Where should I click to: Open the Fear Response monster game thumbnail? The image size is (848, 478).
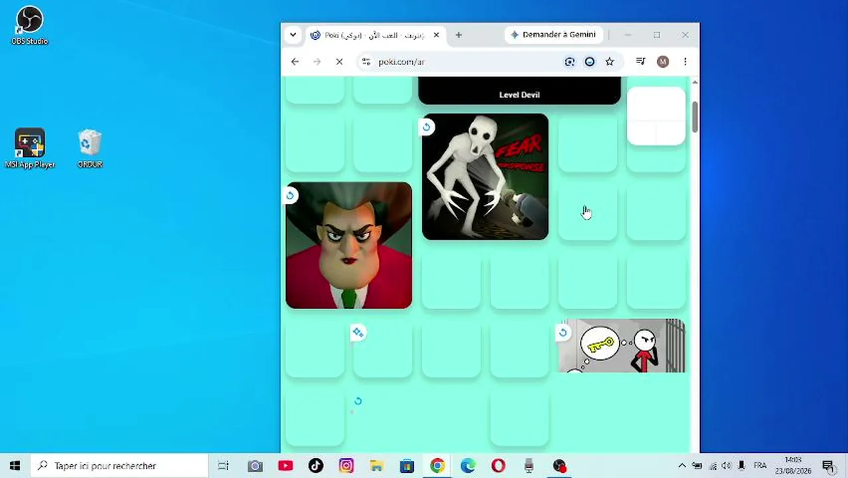click(x=485, y=177)
